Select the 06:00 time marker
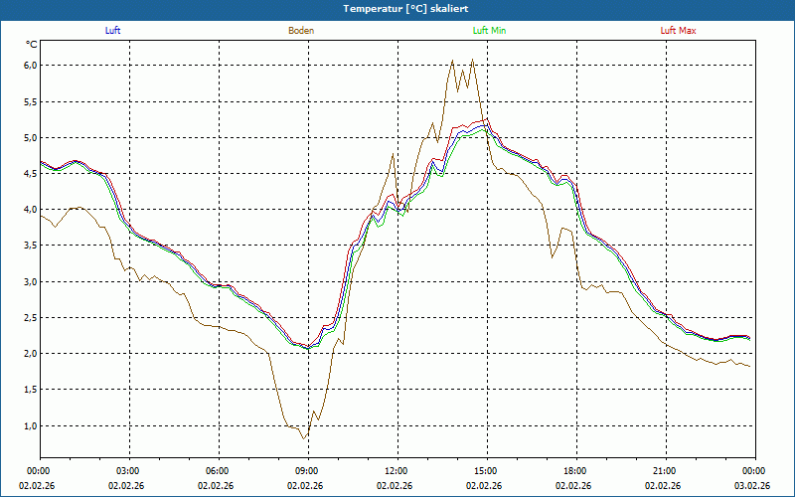The width and height of the screenshot is (795, 497). click(217, 471)
